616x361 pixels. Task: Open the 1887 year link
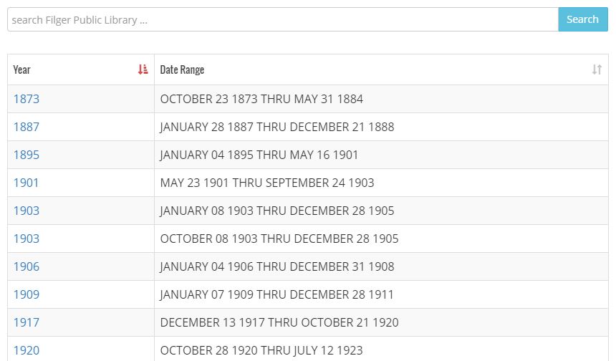[x=27, y=127]
